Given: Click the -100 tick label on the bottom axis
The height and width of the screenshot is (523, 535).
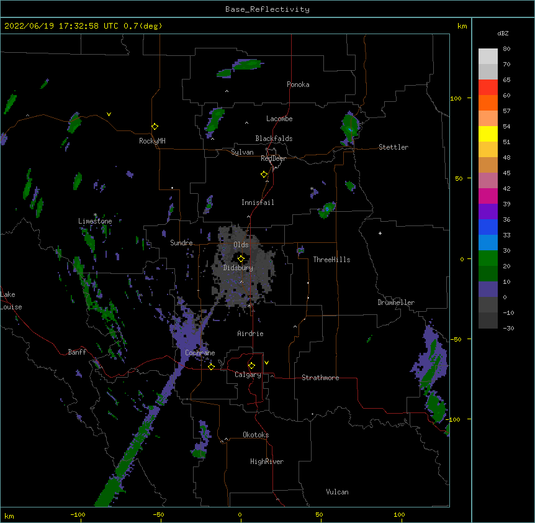Looking at the screenshot, I should click(x=78, y=515).
